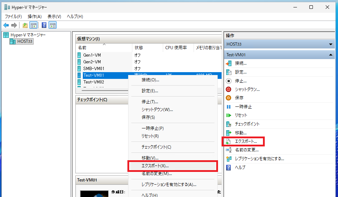The width and height of the screenshot is (338, 197).
Task: Sort by the 状態 column header
Action: 148,48
